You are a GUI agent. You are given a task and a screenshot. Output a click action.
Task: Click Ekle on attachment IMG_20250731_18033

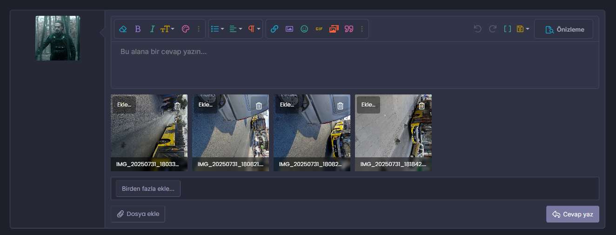pyautogui.click(x=124, y=105)
